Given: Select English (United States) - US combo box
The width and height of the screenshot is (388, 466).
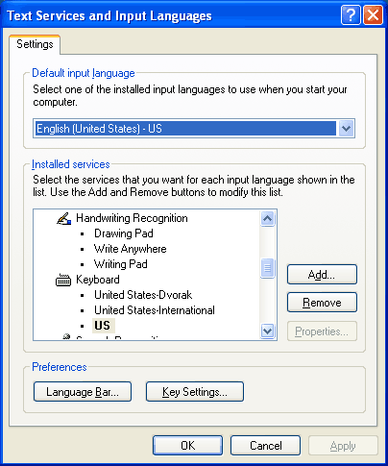Looking at the screenshot, I should 194,129.
